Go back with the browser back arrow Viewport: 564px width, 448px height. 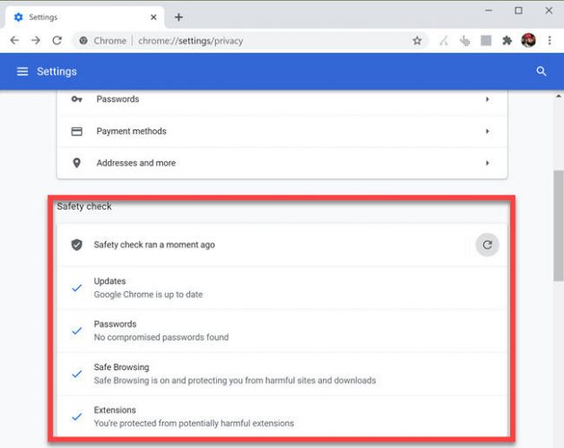(x=14, y=40)
